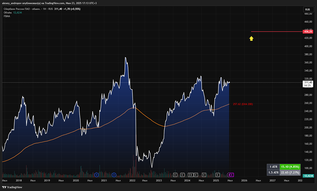Image resolution: width=317 pixels, height=191 pixels.
Task: Click the purple lightning event icon
Action: (x=229, y=175)
